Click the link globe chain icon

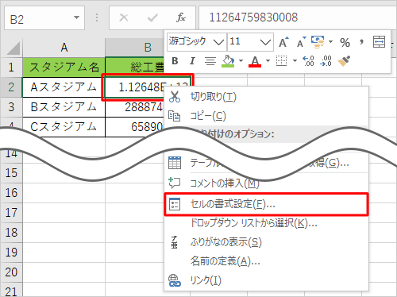pos(175,280)
